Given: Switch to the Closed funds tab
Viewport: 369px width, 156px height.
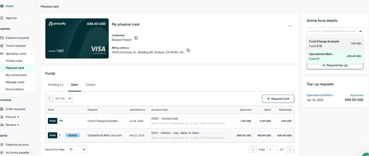Looking at the screenshot, I should [90, 85].
